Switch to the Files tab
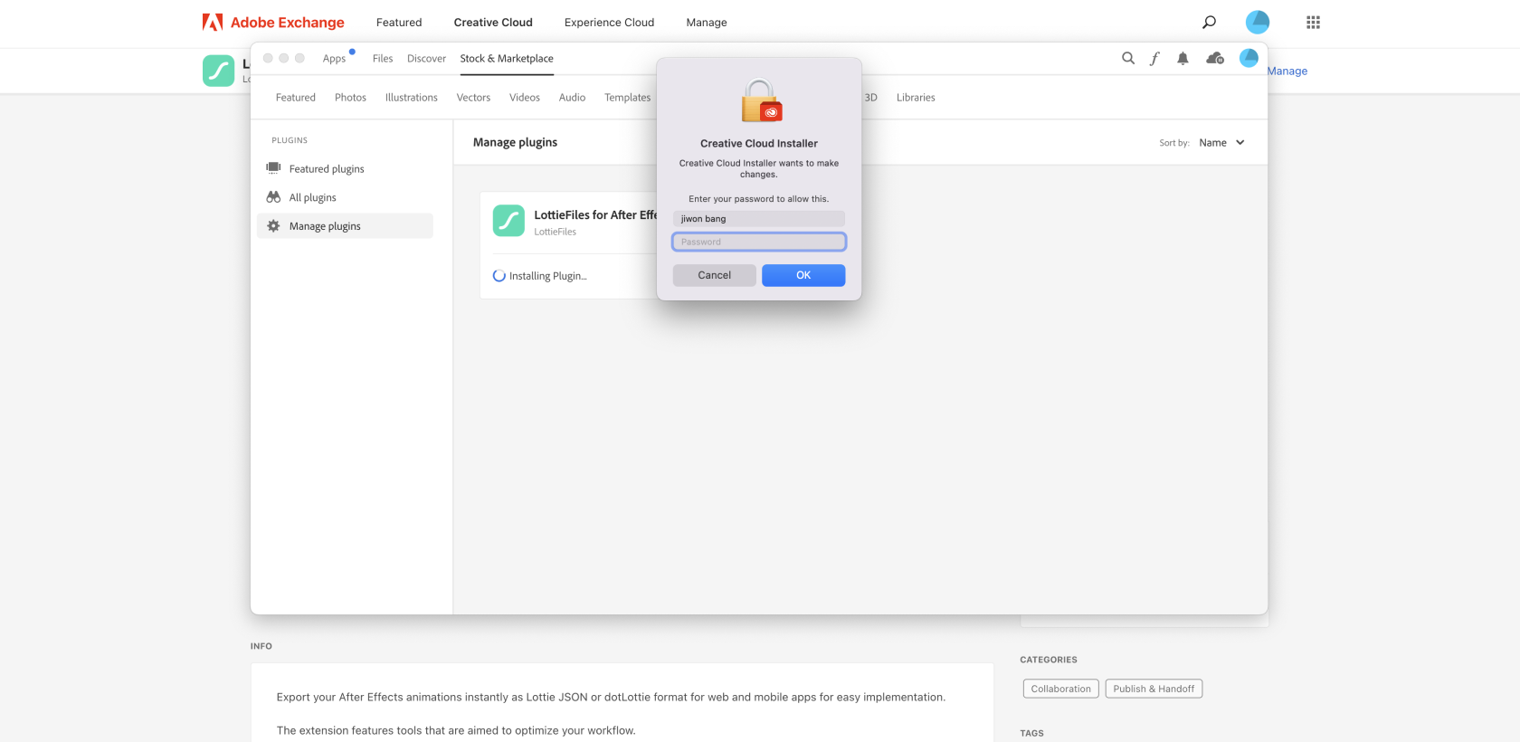The width and height of the screenshot is (1520, 742). (383, 59)
